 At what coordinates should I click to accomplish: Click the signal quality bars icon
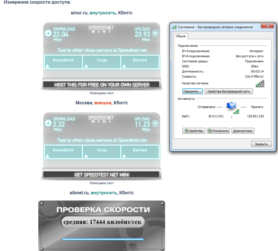click(260, 83)
